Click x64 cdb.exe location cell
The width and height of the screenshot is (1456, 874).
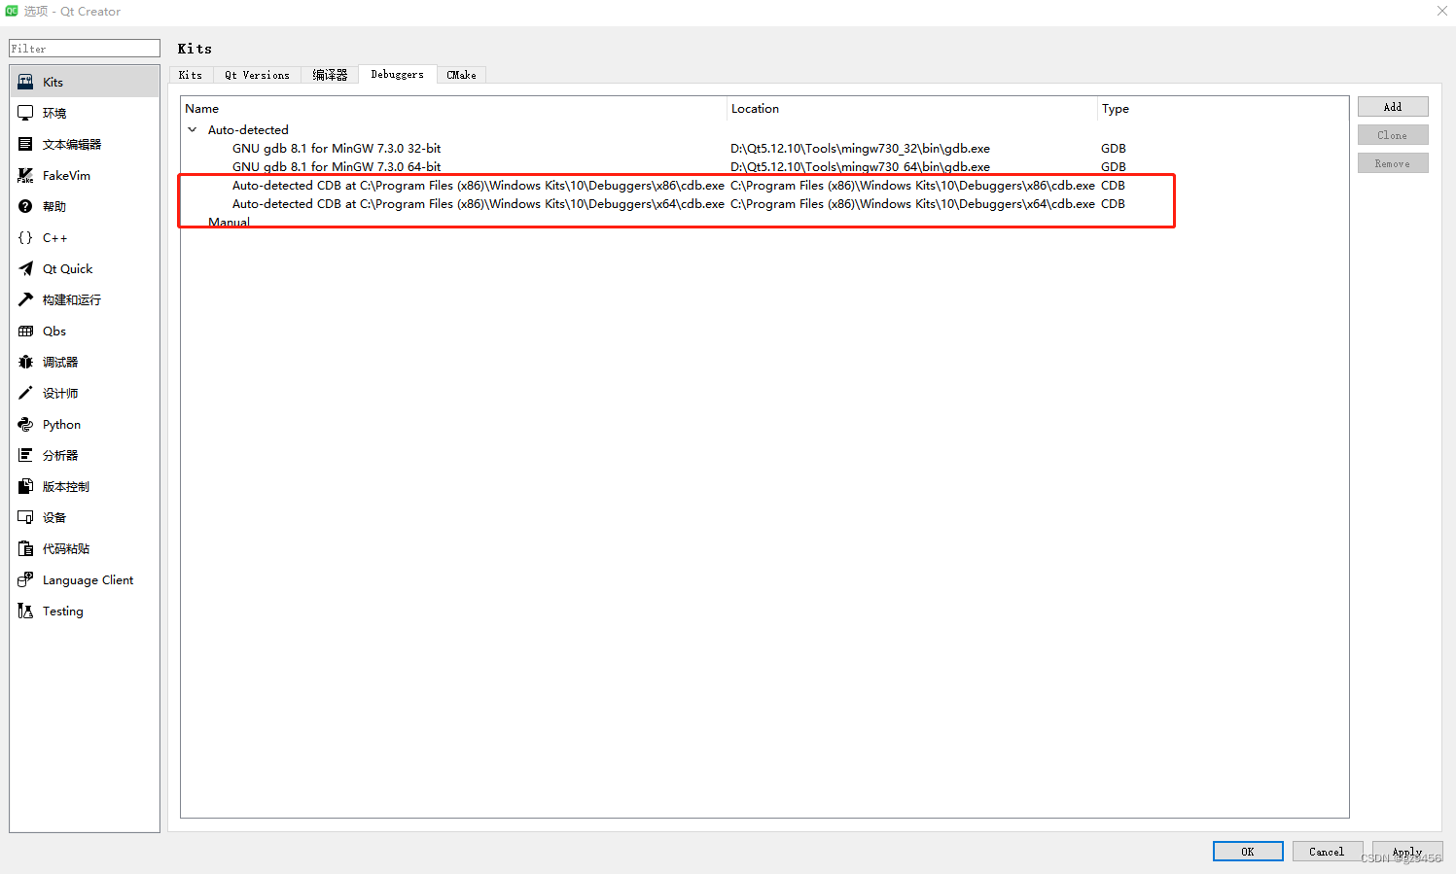(x=912, y=204)
